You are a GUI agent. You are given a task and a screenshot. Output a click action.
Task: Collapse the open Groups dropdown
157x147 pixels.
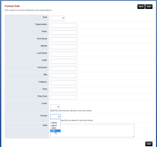pyautogui.click(x=55, y=116)
